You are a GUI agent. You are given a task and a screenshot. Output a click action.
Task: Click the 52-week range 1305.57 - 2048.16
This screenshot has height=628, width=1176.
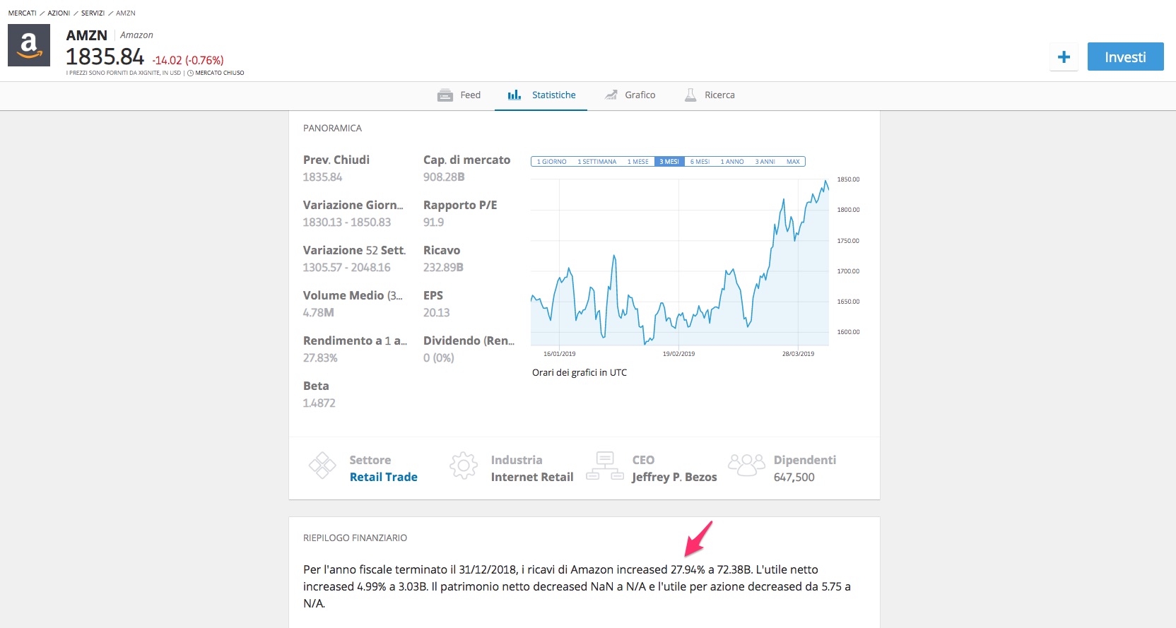tap(346, 268)
